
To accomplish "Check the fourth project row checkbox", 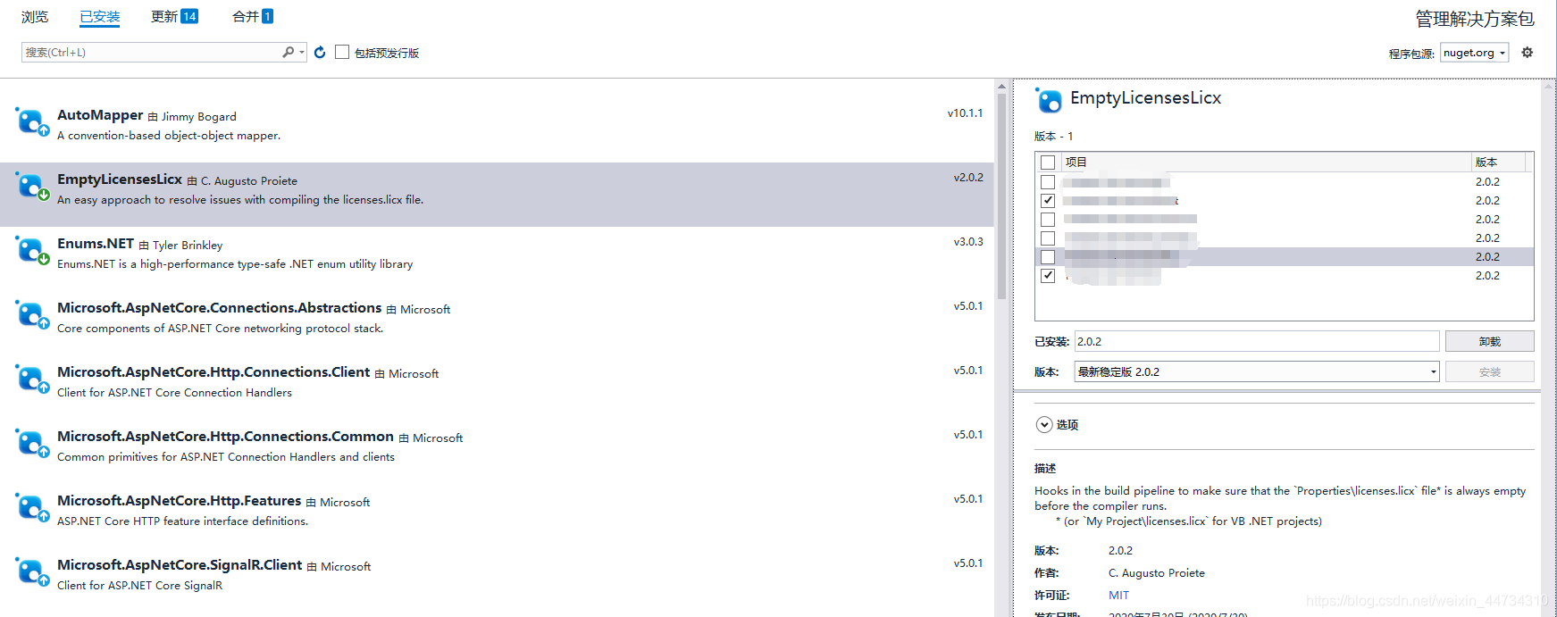I will click(x=1048, y=238).
